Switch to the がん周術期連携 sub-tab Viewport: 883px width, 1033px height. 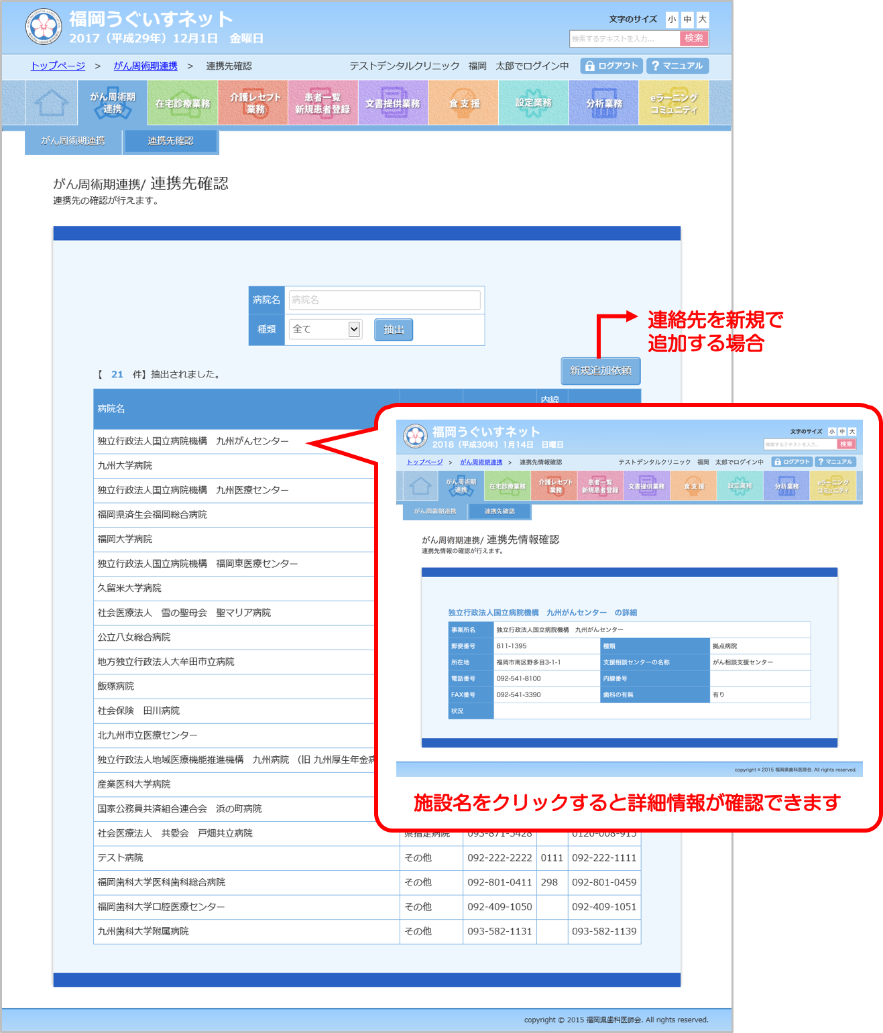73,141
